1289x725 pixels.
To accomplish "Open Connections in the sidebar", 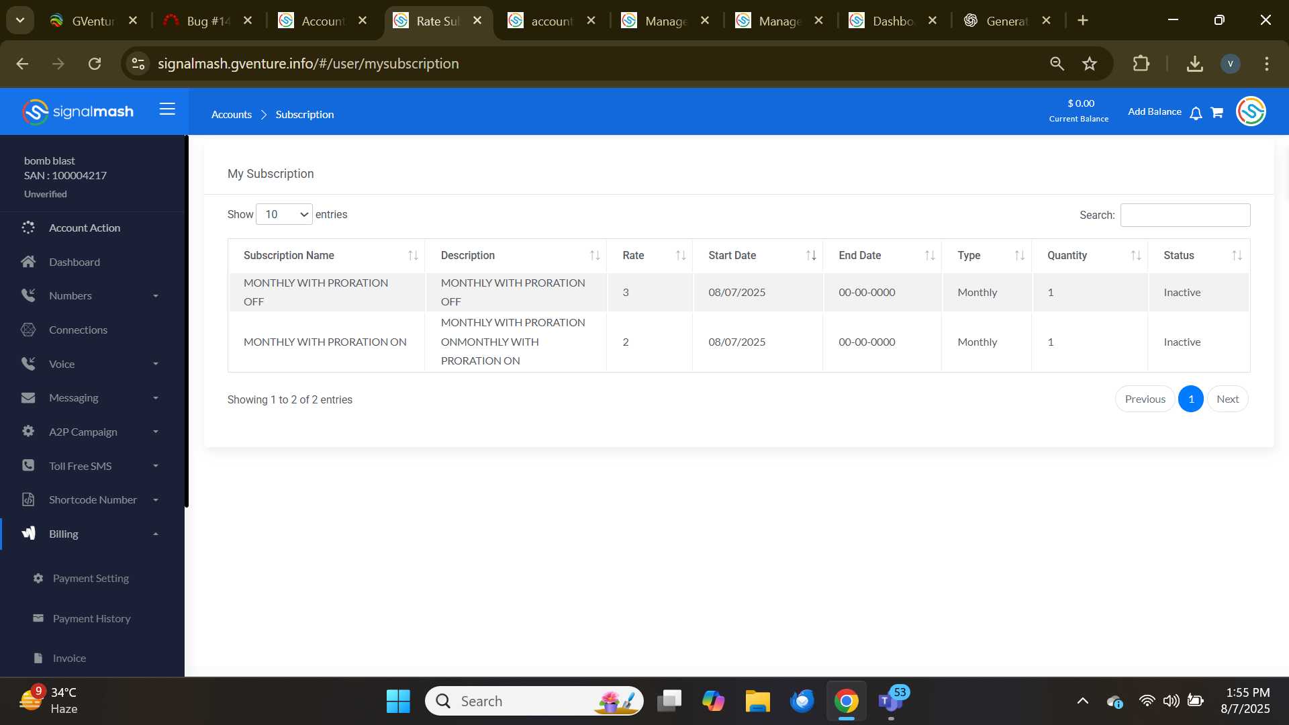I will 78,330.
